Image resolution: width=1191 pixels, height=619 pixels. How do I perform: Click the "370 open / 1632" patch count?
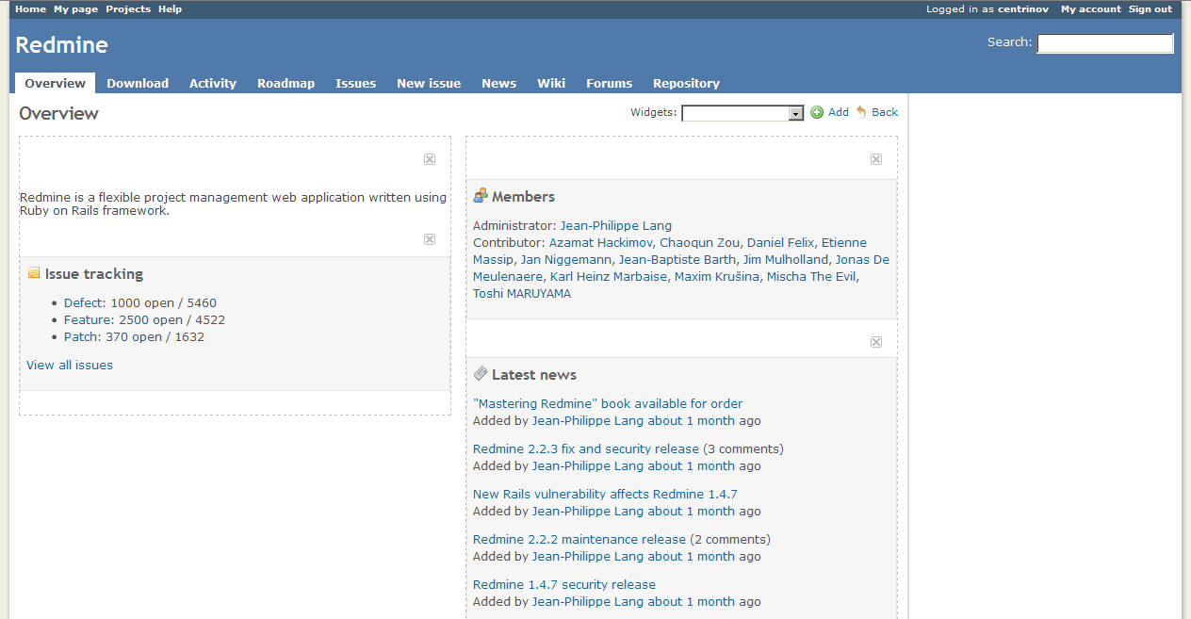pos(155,337)
